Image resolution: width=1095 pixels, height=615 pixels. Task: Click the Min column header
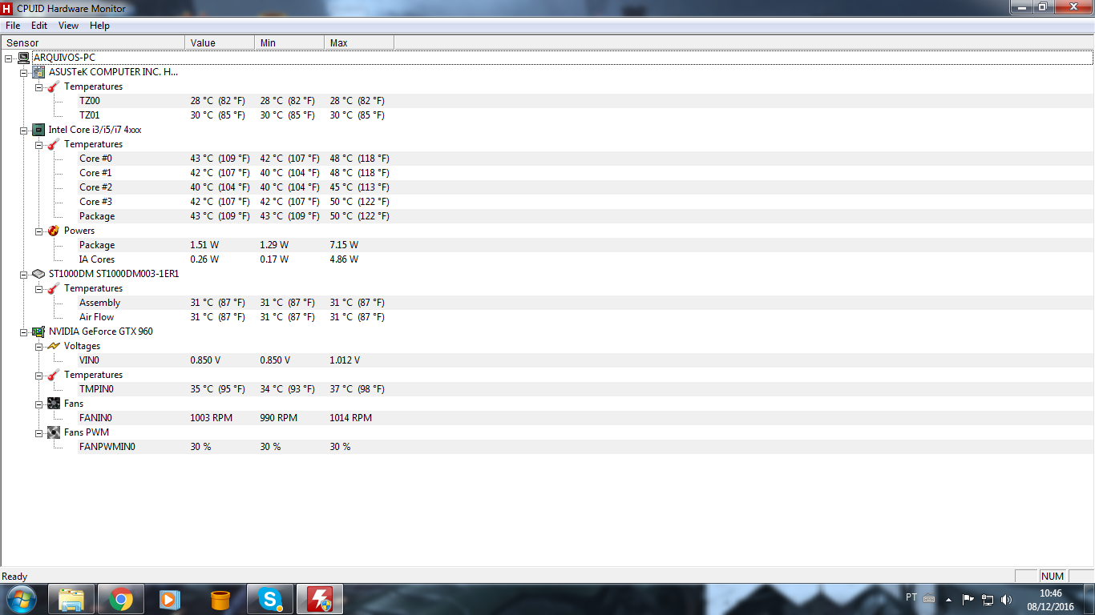289,42
